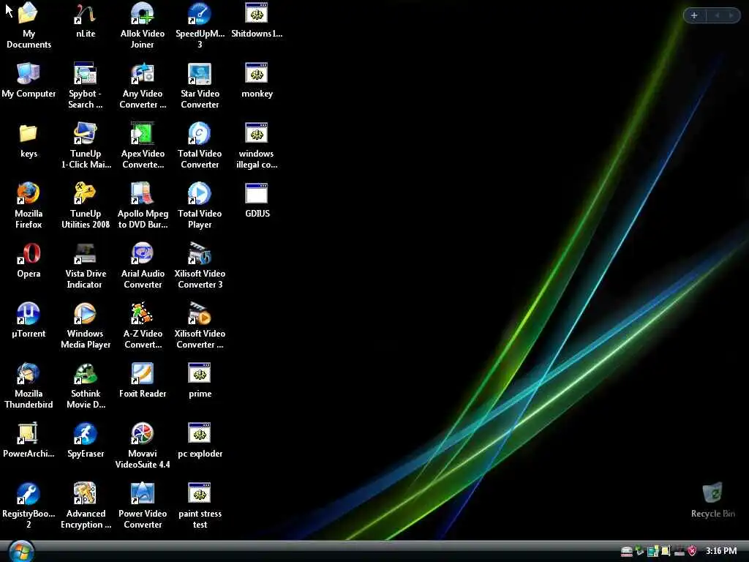Click the drive indicator tray icon
Viewport: 749px width, 562px height.
coord(626,551)
